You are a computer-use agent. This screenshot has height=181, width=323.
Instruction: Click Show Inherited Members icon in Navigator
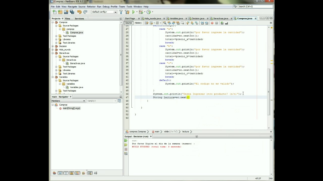pyautogui.click(x=55, y=173)
